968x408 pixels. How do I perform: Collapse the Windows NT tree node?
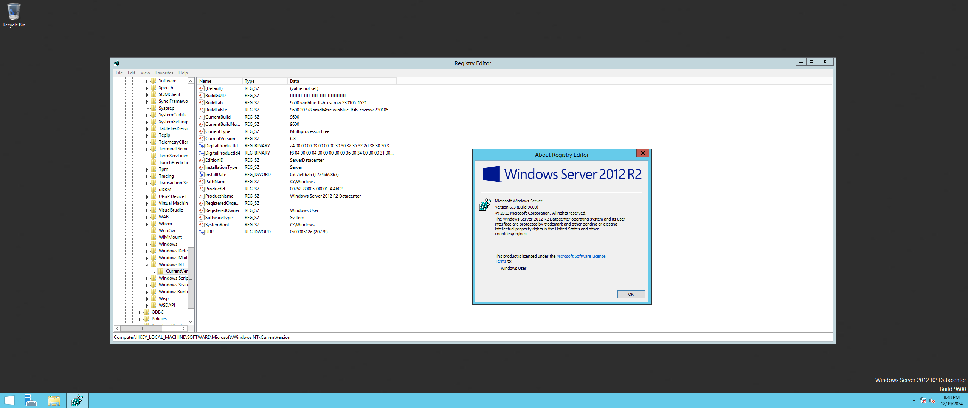click(x=147, y=265)
